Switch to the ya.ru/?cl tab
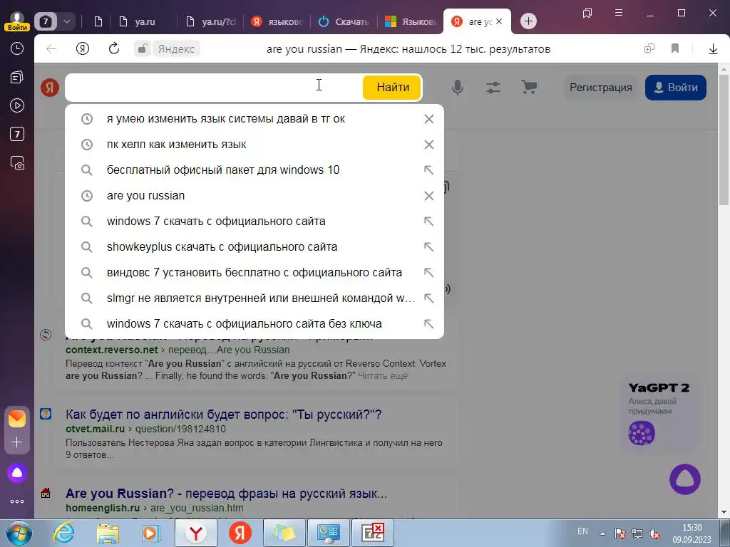The height and width of the screenshot is (547, 730). pos(210,21)
